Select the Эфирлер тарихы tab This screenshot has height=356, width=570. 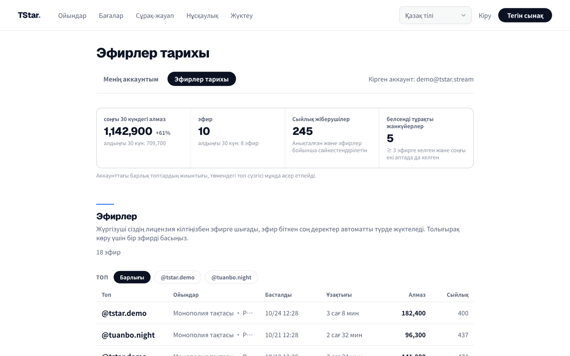202,79
